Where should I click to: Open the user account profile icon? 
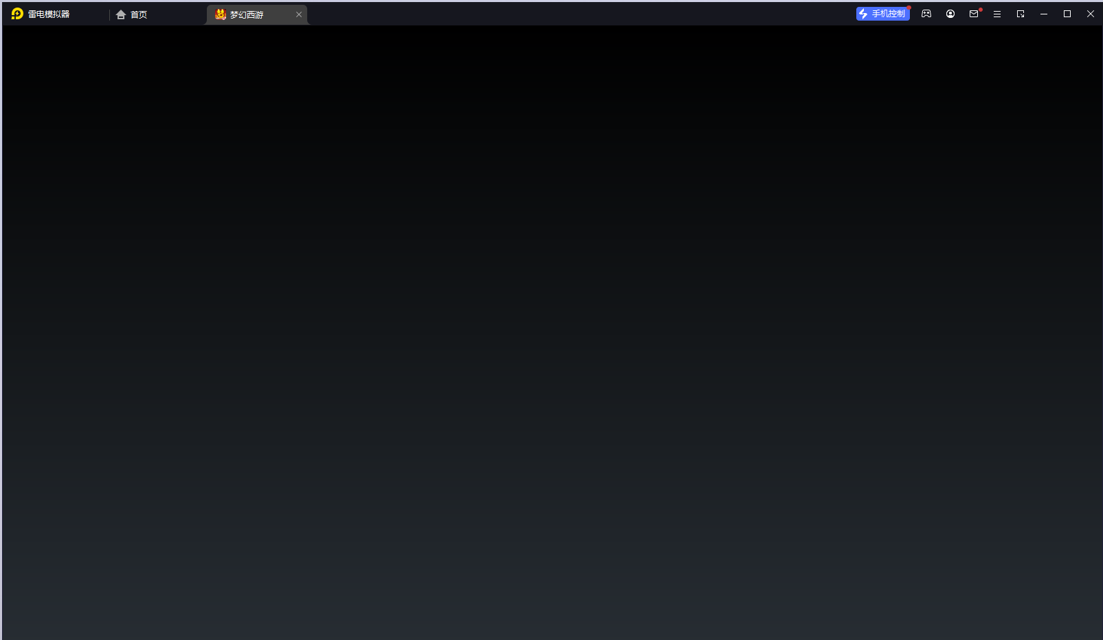(950, 14)
